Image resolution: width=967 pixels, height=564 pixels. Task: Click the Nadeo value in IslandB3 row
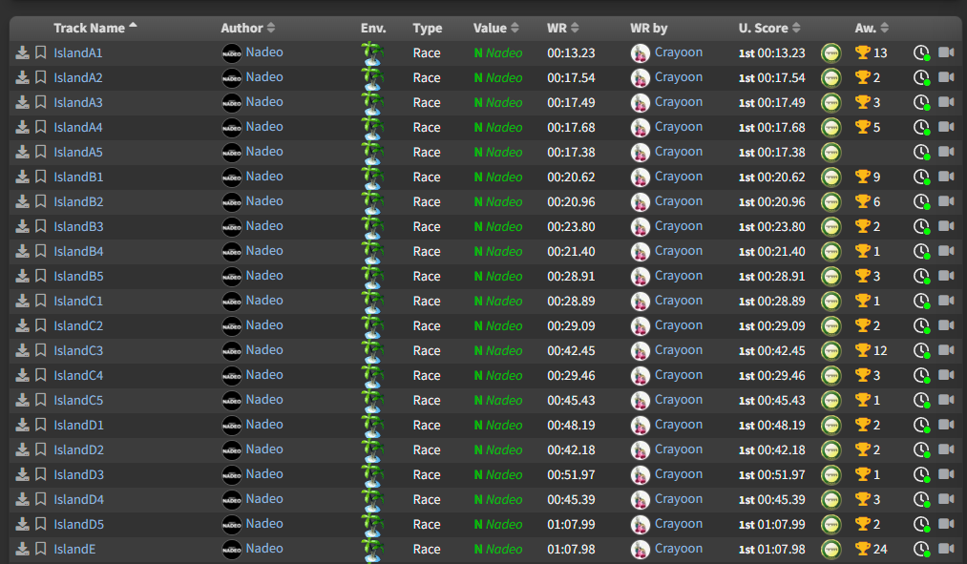click(497, 226)
